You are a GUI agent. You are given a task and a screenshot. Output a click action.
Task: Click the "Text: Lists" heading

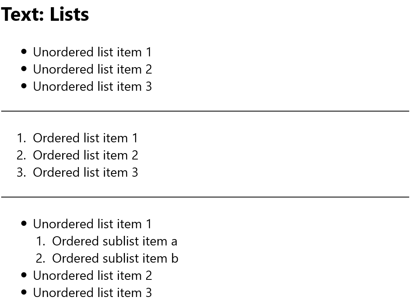click(45, 15)
